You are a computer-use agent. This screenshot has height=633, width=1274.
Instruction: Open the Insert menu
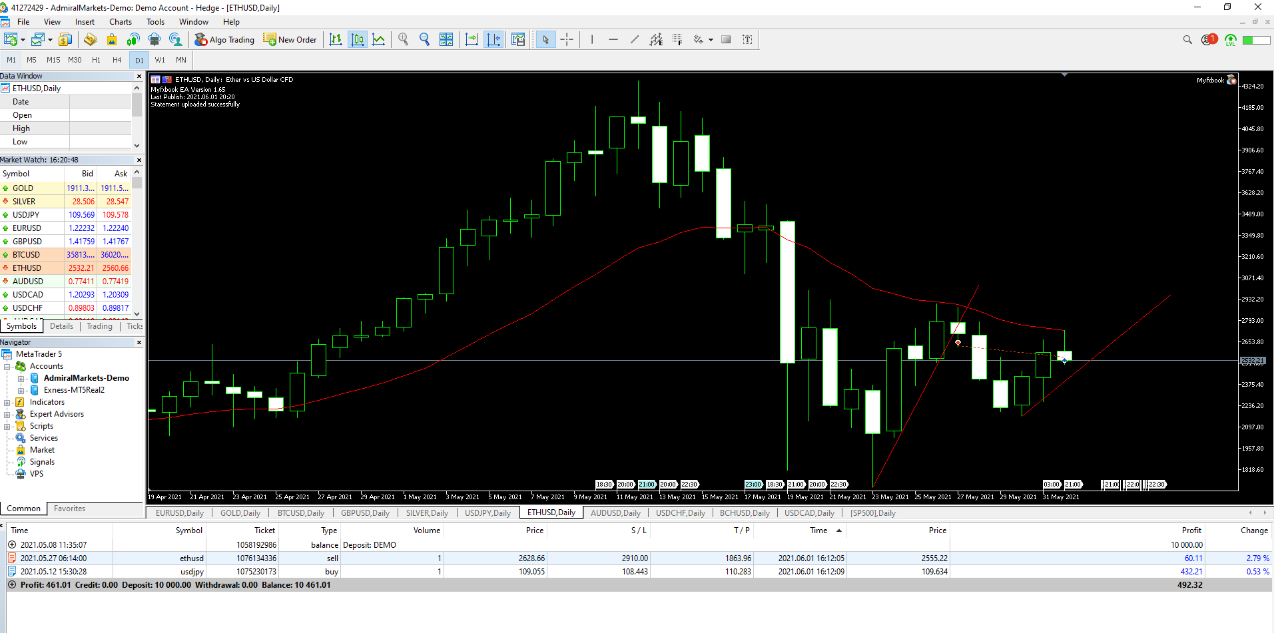click(x=85, y=22)
